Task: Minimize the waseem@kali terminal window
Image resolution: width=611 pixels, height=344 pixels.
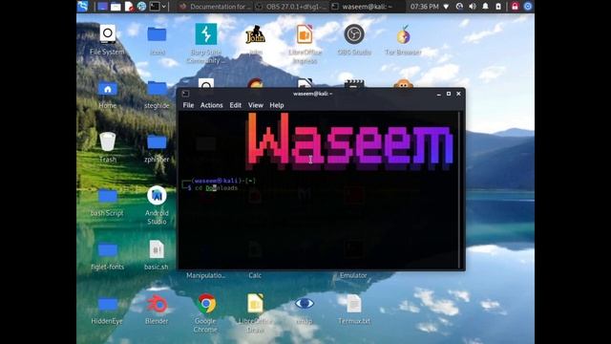Action: 439,94
